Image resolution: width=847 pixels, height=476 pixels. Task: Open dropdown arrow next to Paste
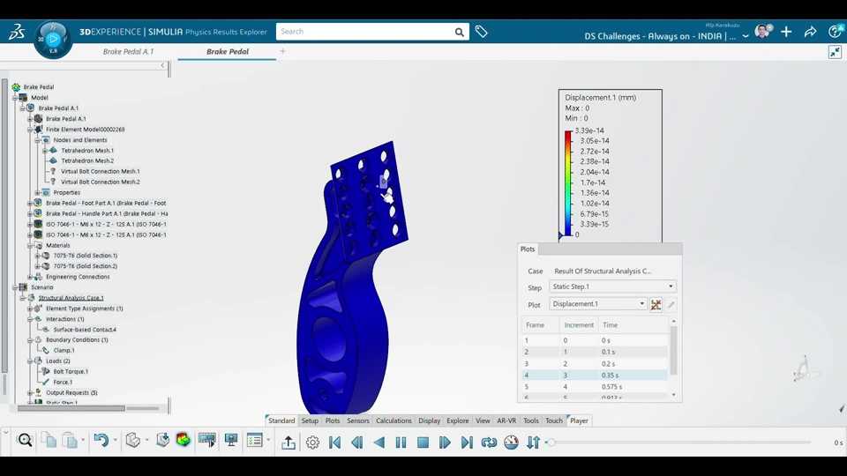point(83,441)
